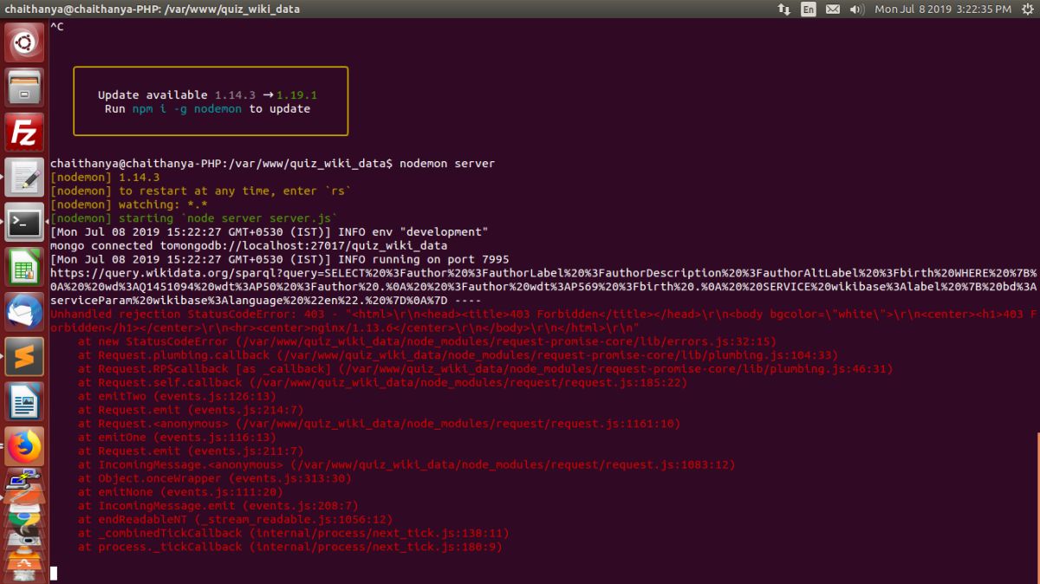Open the En keyboard layout indicator
1040x584 pixels.
coord(808,9)
